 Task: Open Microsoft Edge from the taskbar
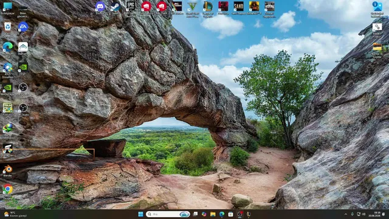(222, 214)
